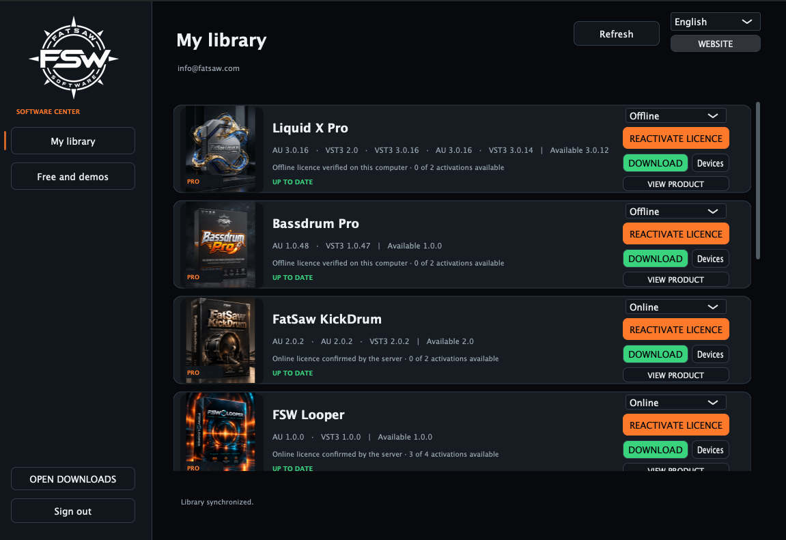Open Liquid X Pro Offline licence dropdown
Image resolution: width=786 pixels, height=540 pixels.
pos(675,116)
